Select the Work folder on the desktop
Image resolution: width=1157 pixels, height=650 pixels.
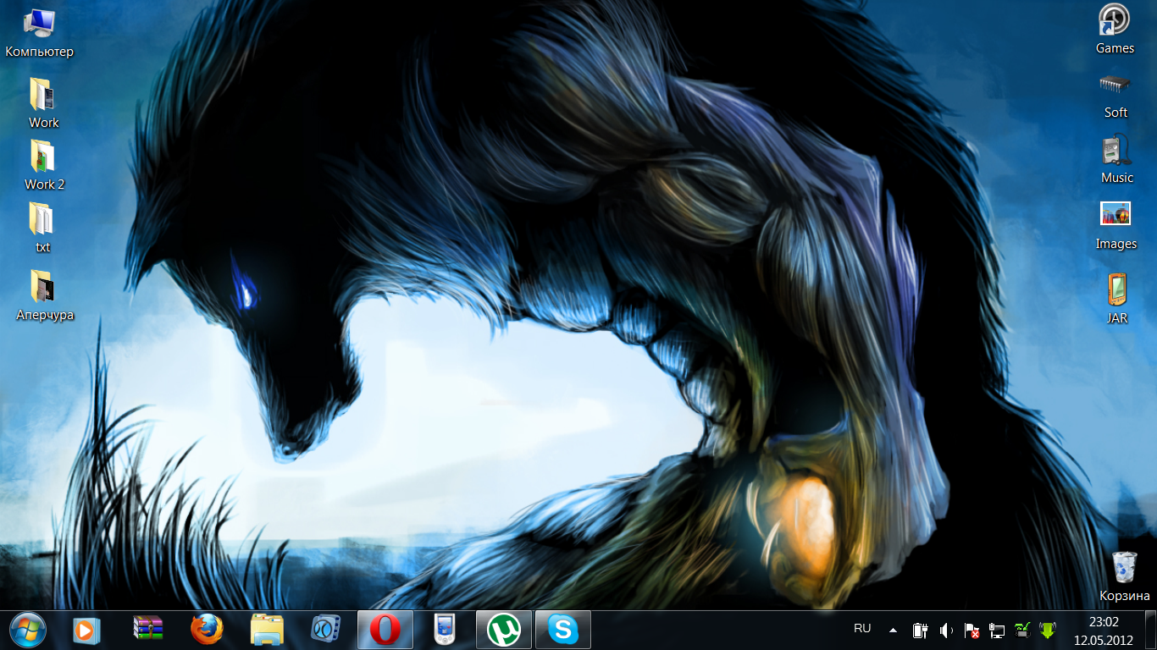(43, 102)
